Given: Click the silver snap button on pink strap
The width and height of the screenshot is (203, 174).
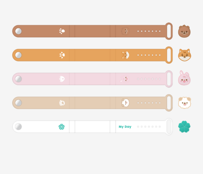Looking at the screenshot, I should [x=18, y=79].
